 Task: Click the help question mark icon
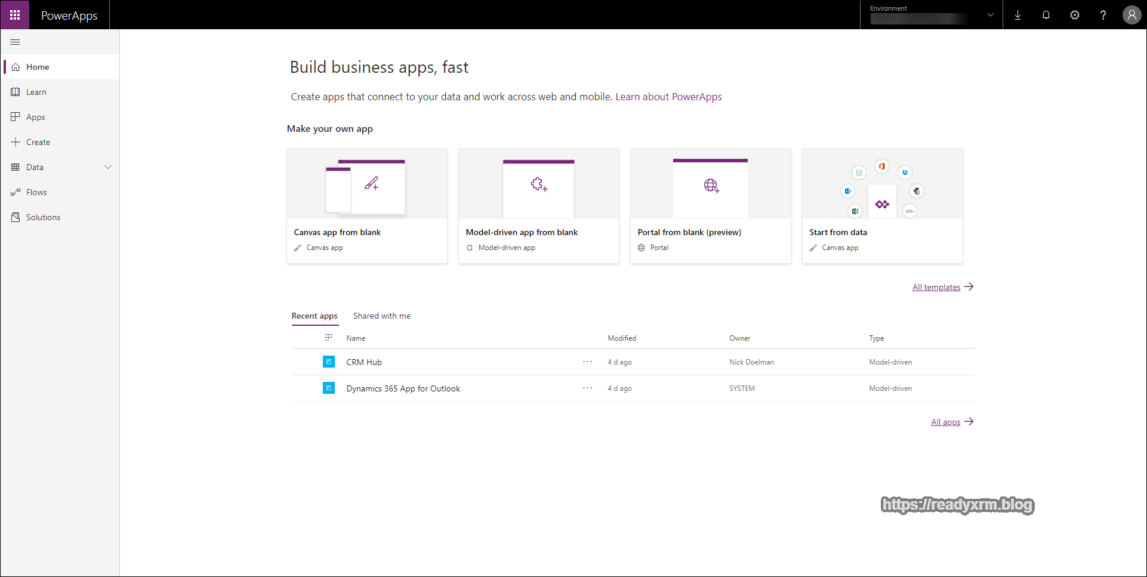click(1103, 15)
